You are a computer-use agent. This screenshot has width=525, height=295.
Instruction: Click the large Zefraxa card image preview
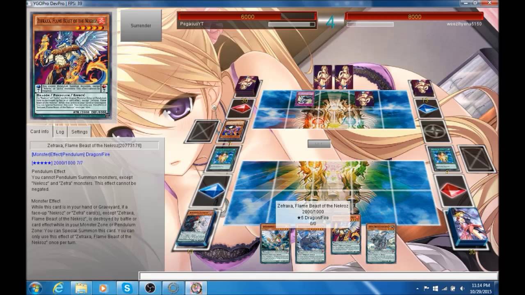click(71, 66)
